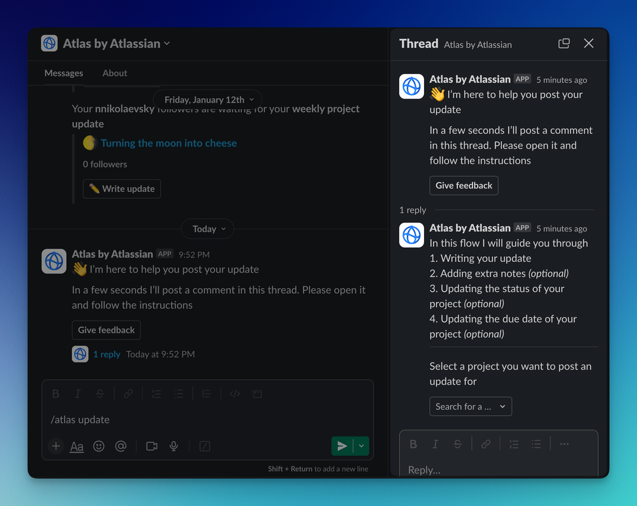This screenshot has width=637, height=506.
Task: Click the first 5 minutes ago timestamp in thread
Action: point(561,80)
